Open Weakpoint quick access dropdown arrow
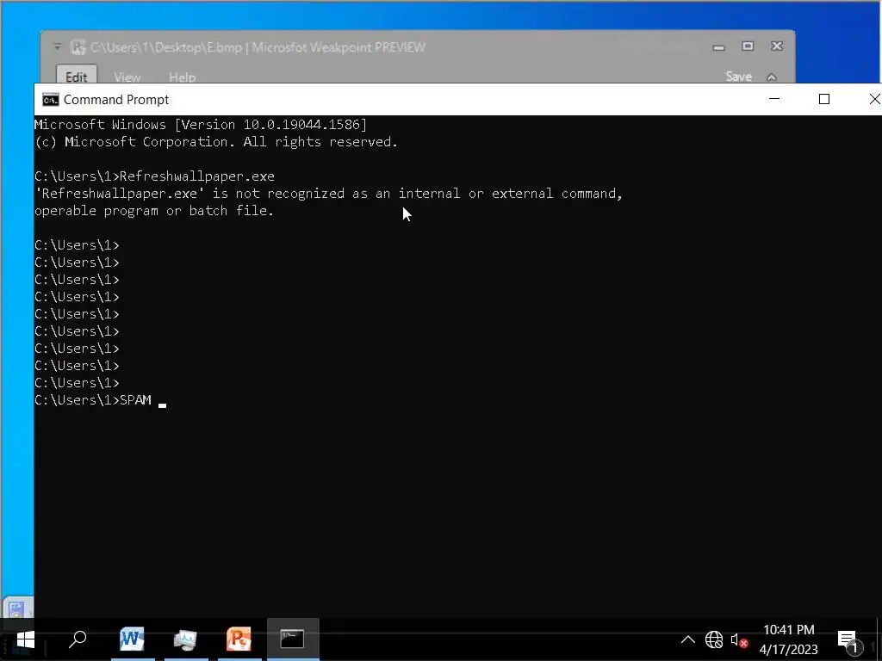The image size is (882, 661). click(58, 46)
